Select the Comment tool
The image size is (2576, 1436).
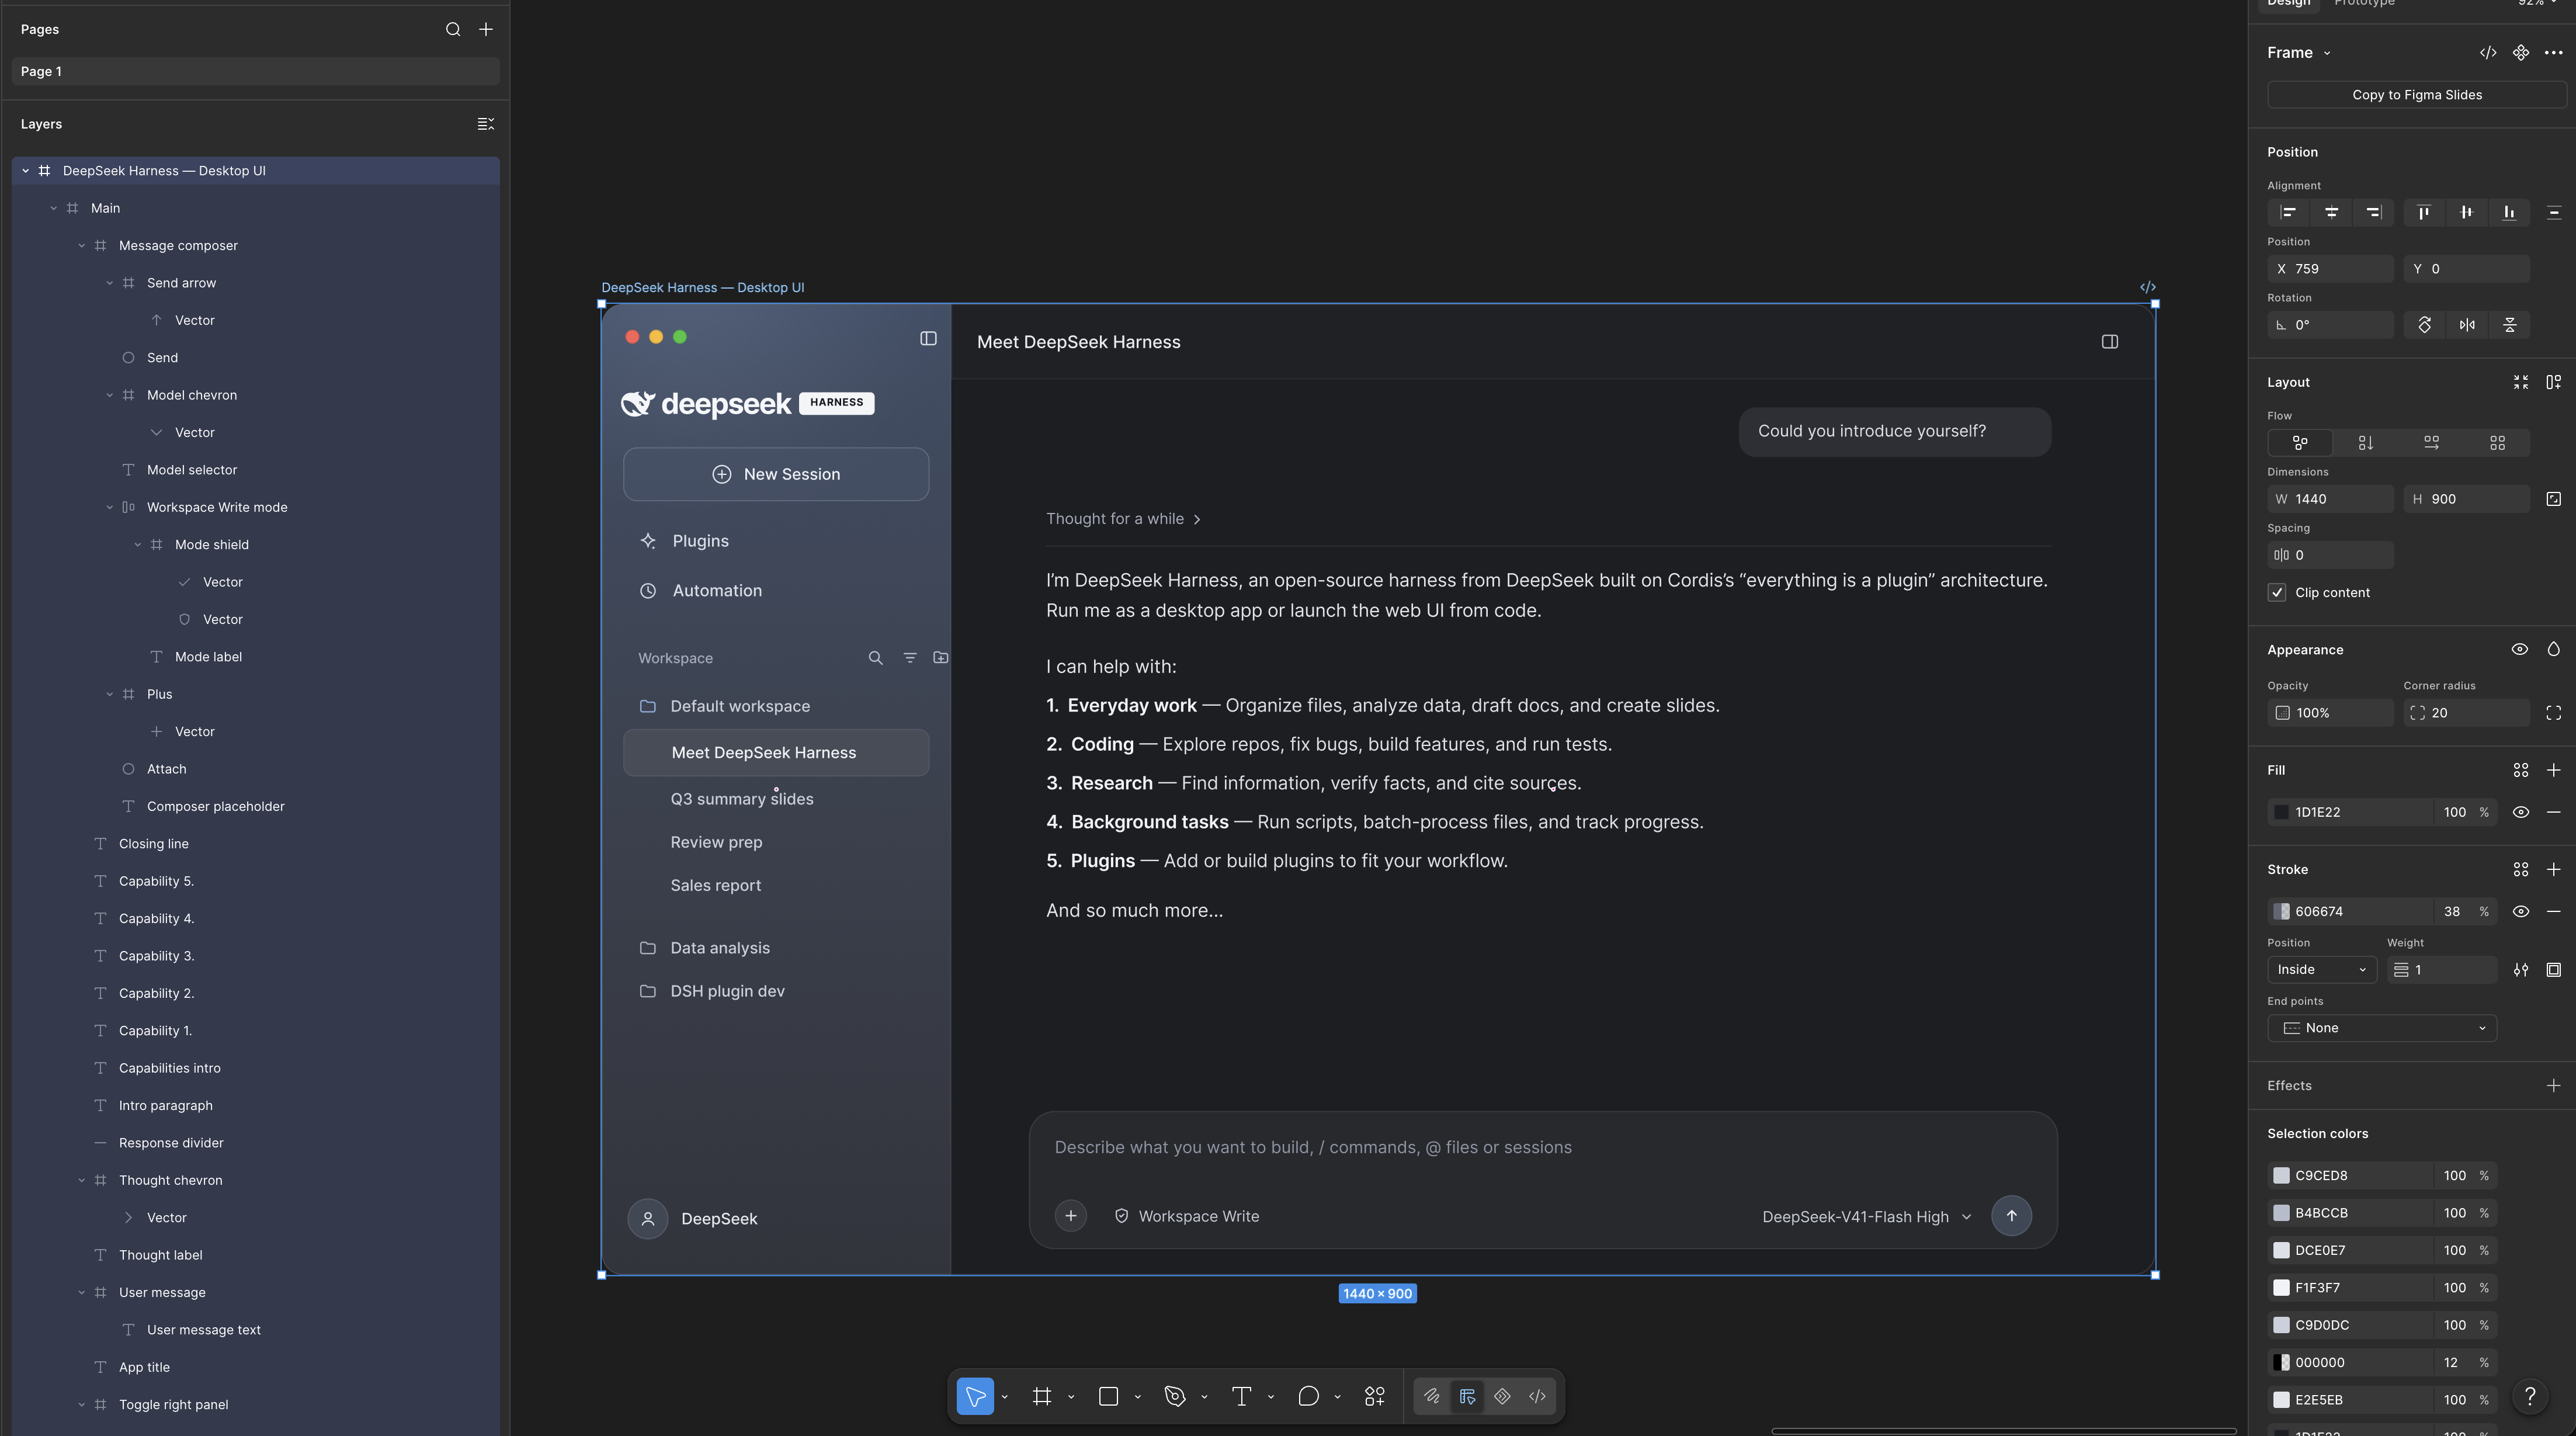click(1308, 1396)
